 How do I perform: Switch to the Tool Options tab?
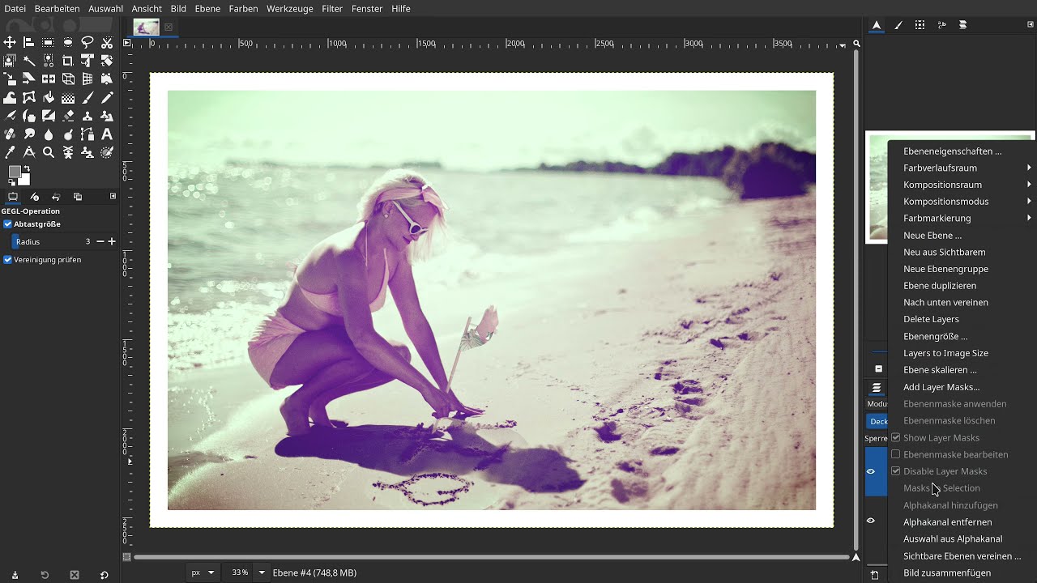pyautogui.click(x=13, y=197)
